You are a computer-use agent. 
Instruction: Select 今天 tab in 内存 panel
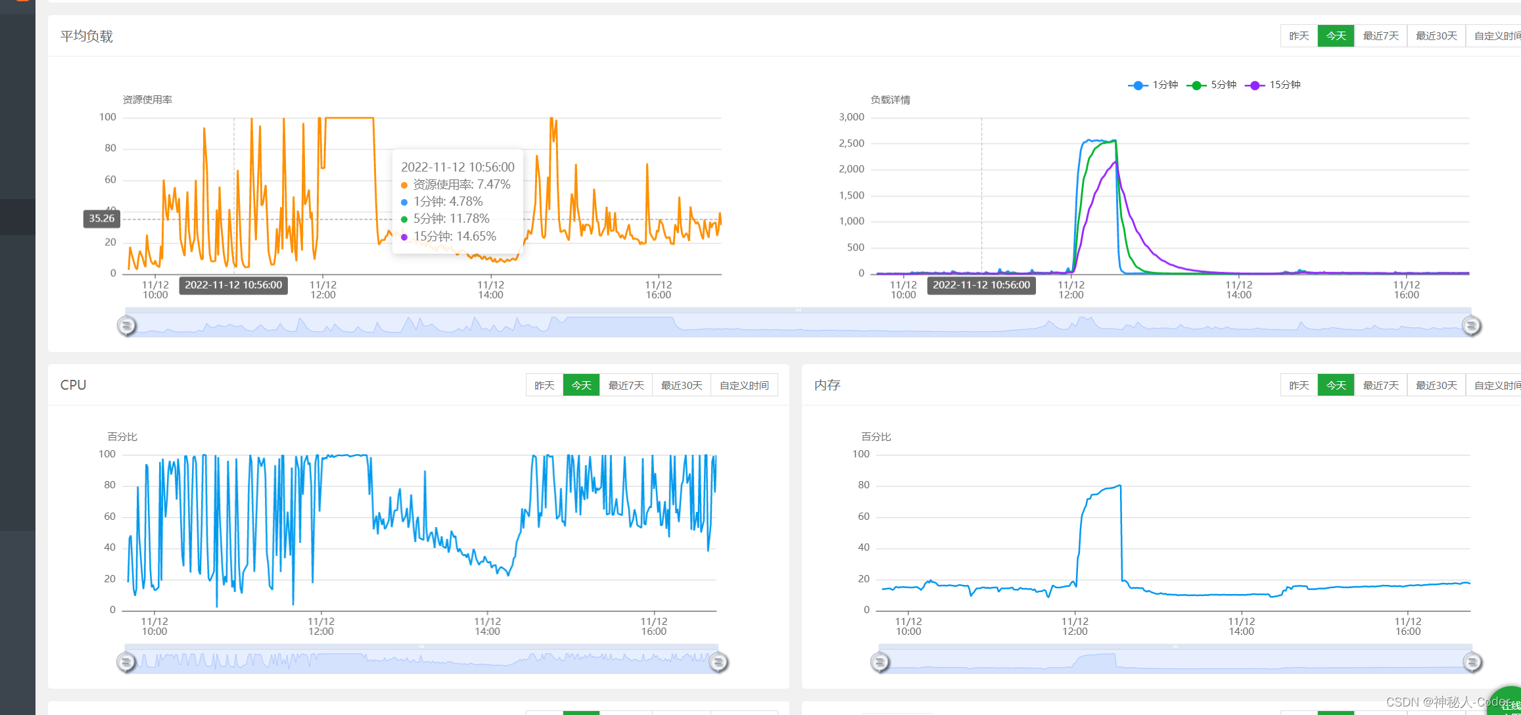(x=1336, y=385)
